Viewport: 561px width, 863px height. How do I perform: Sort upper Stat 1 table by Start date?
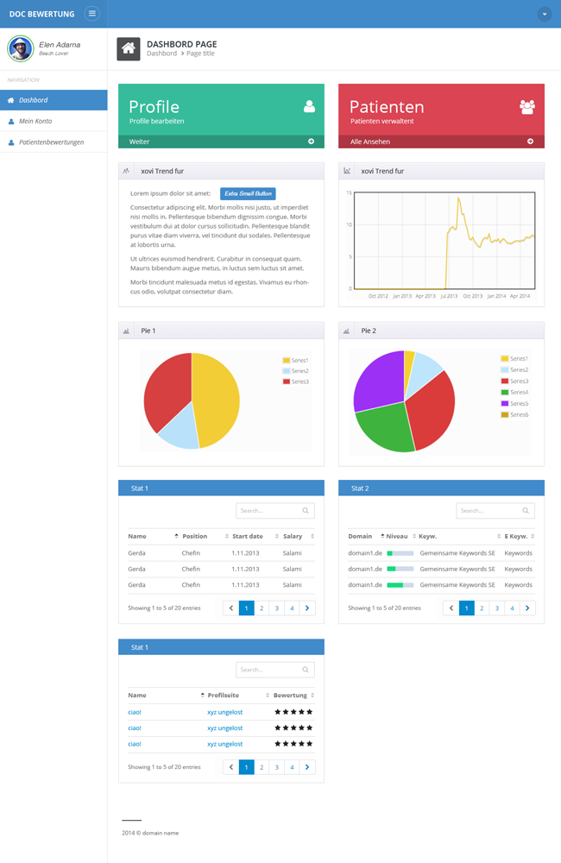pos(248,536)
